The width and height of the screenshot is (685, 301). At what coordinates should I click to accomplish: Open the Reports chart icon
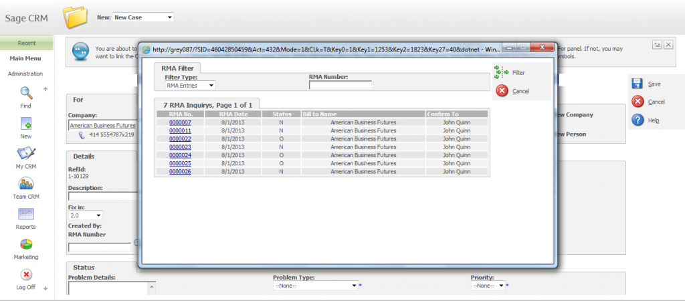(x=26, y=214)
